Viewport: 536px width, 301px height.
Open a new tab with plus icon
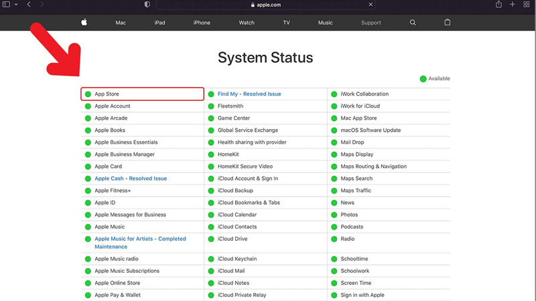tap(513, 5)
